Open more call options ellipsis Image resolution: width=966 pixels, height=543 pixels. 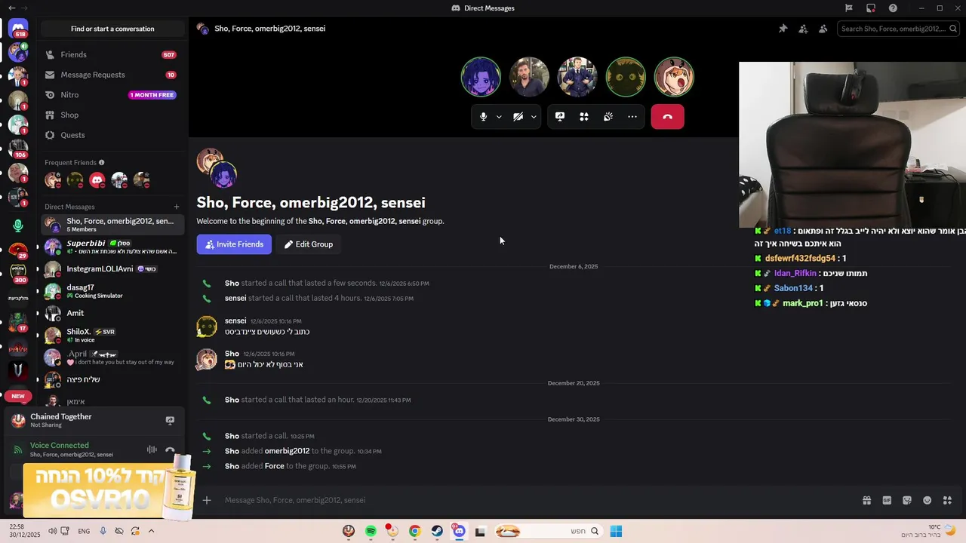click(x=632, y=117)
